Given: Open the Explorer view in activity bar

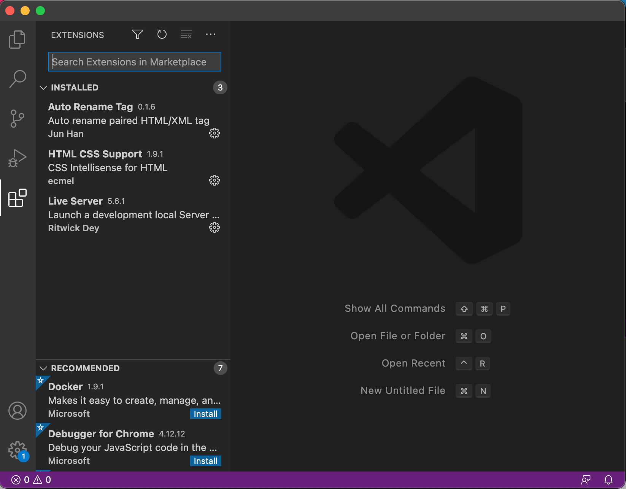Looking at the screenshot, I should tap(17, 39).
